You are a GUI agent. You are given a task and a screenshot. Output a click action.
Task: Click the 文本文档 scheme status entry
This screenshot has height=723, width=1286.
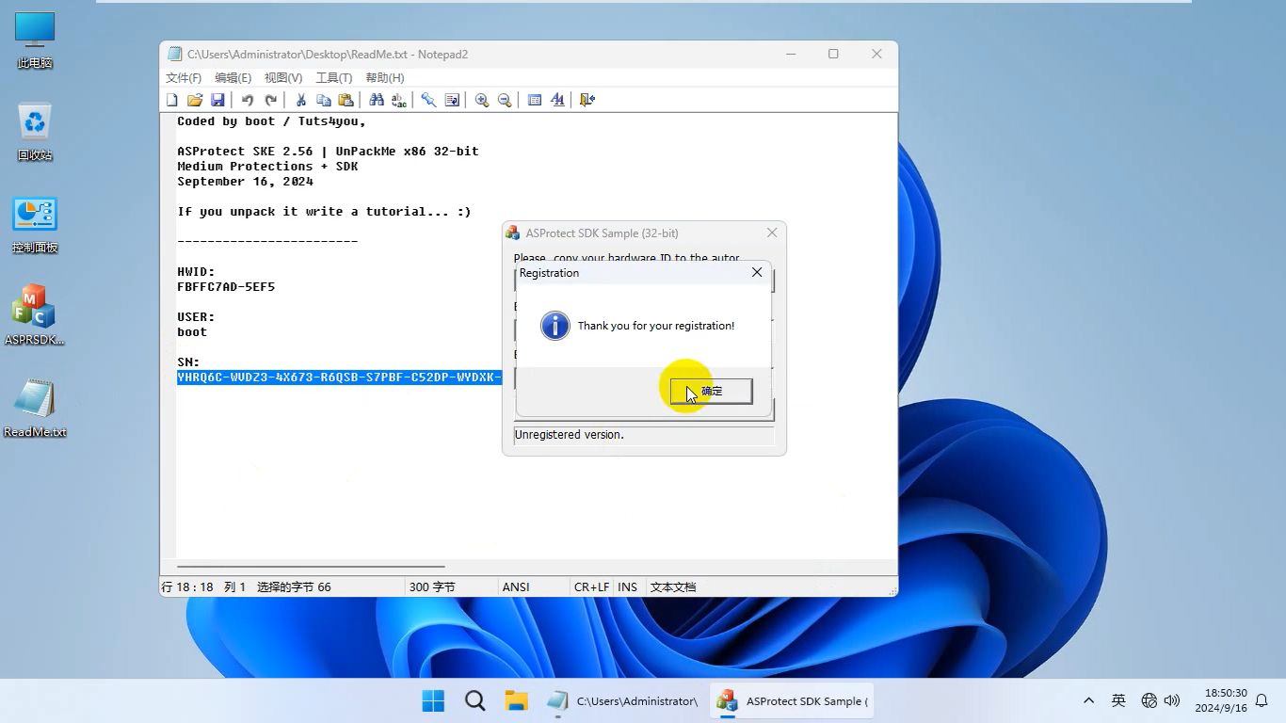coord(673,586)
